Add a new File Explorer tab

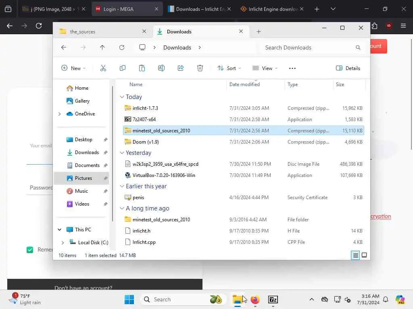click(259, 32)
